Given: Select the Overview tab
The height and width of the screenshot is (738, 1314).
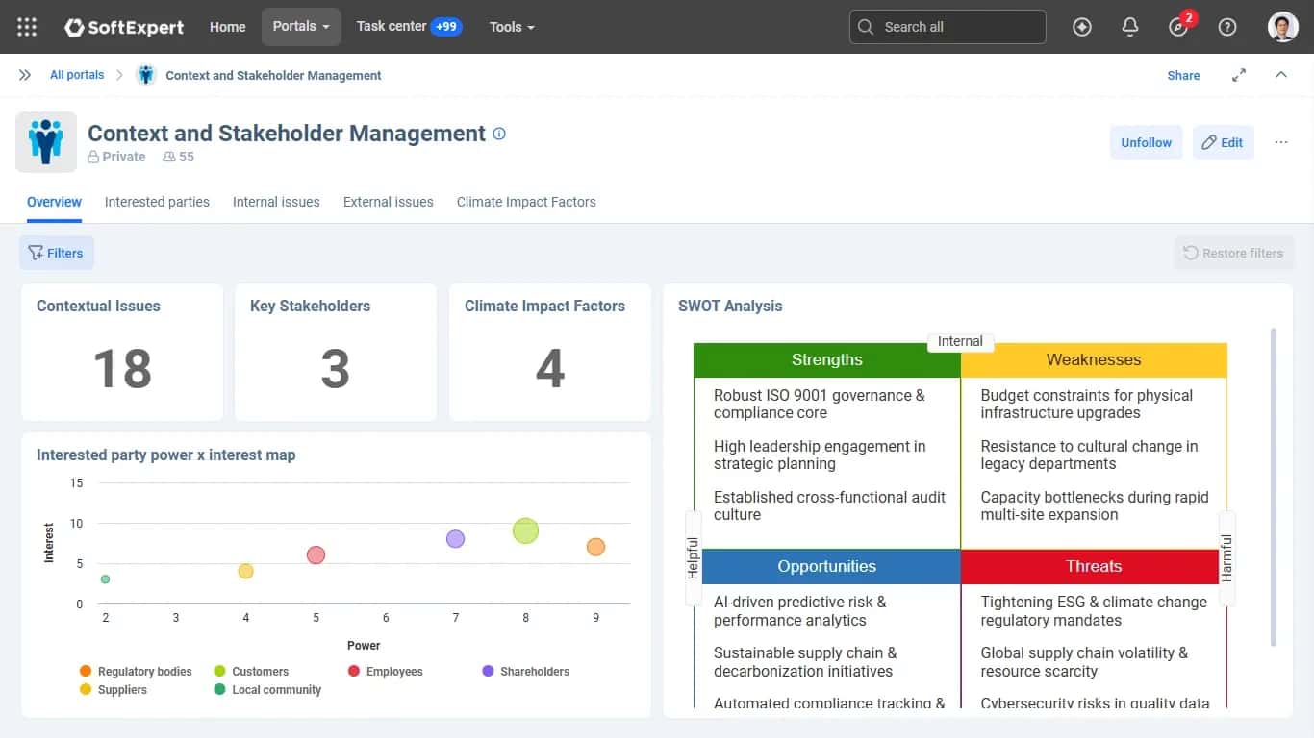Looking at the screenshot, I should 54,202.
